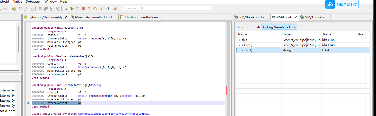Click the debugger Run/Resume icon
Viewport: 376px width, 116px height.
[72, 9]
